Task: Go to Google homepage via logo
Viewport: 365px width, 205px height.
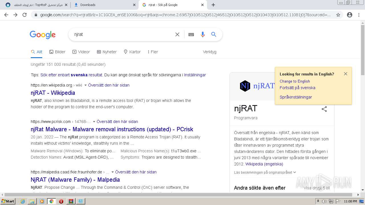Action: point(42,35)
